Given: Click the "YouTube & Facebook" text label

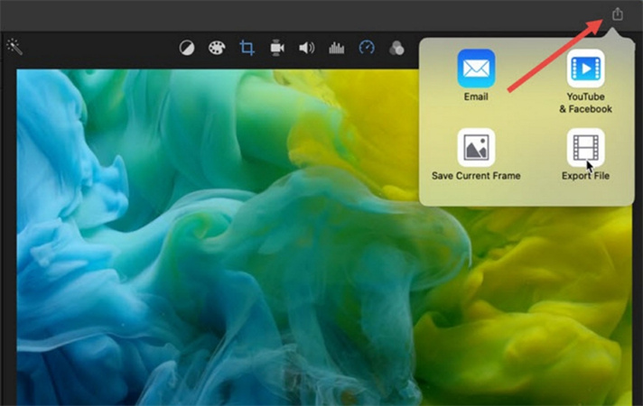Looking at the screenshot, I should coord(585,103).
